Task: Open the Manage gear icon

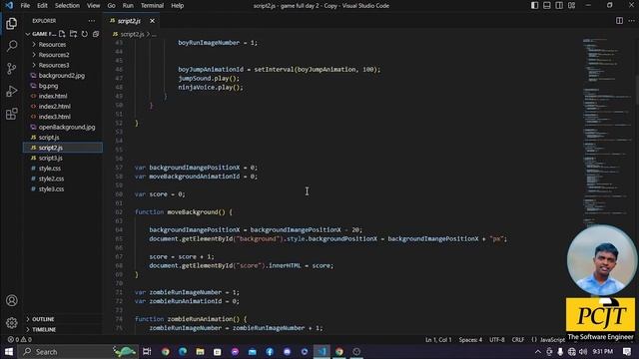Action: pos(11,323)
